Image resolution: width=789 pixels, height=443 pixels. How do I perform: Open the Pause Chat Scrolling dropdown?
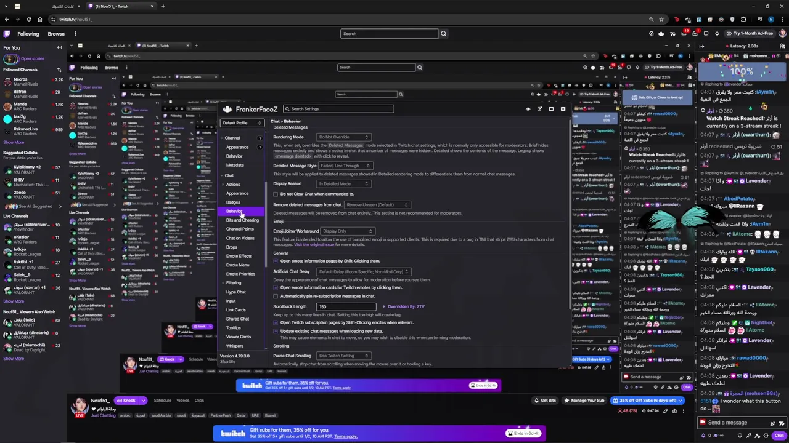pyautogui.click(x=343, y=356)
